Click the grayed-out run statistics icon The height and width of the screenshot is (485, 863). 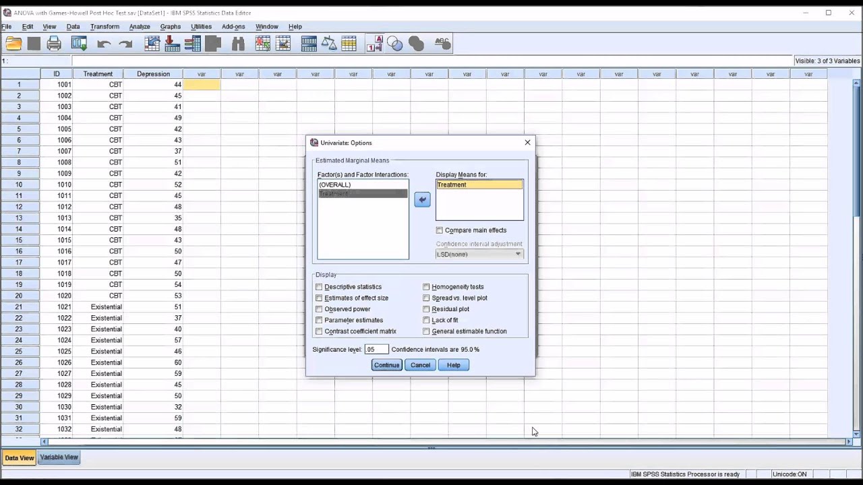click(x=213, y=44)
